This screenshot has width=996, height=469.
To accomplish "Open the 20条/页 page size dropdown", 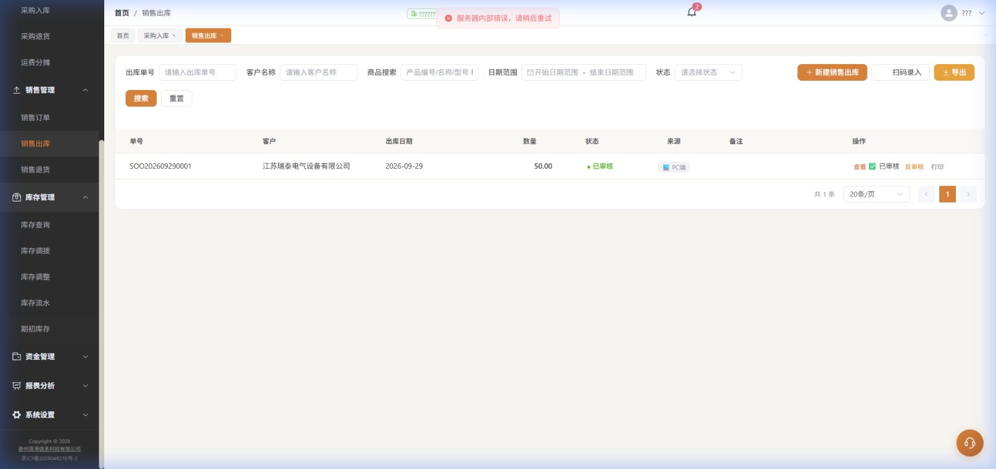I will point(876,194).
